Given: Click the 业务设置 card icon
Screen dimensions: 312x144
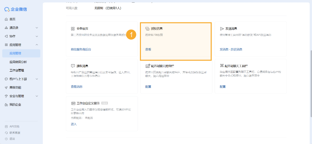Looking at the screenshot, I should pos(73,29).
